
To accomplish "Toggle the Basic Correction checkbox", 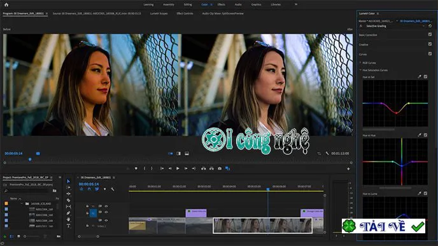I will click(430, 34).
